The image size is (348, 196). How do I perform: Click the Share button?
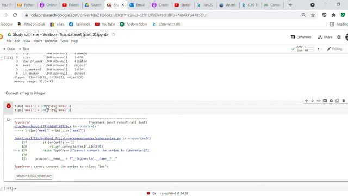click(325, 37)
